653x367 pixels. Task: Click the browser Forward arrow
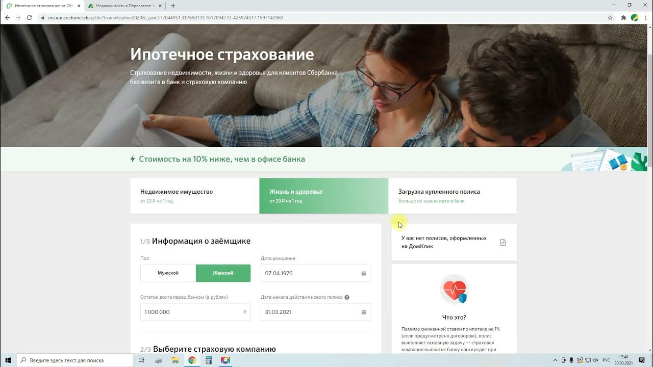(18, 17)
